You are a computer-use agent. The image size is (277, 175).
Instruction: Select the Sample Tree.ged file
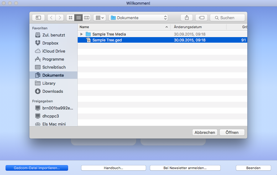pos(162,40)
